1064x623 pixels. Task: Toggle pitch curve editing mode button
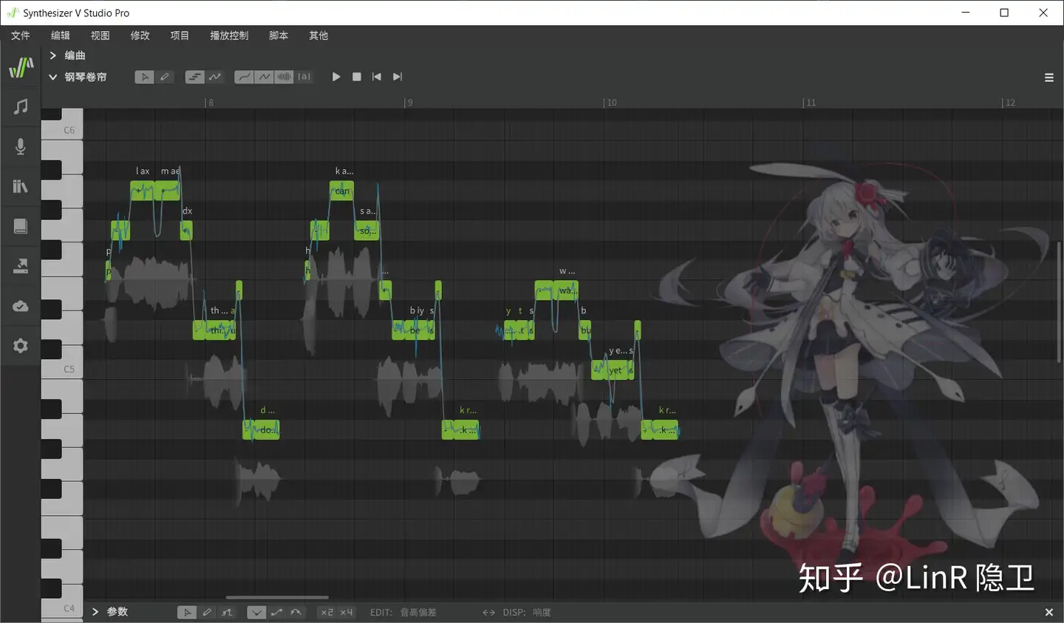point(214,77)
